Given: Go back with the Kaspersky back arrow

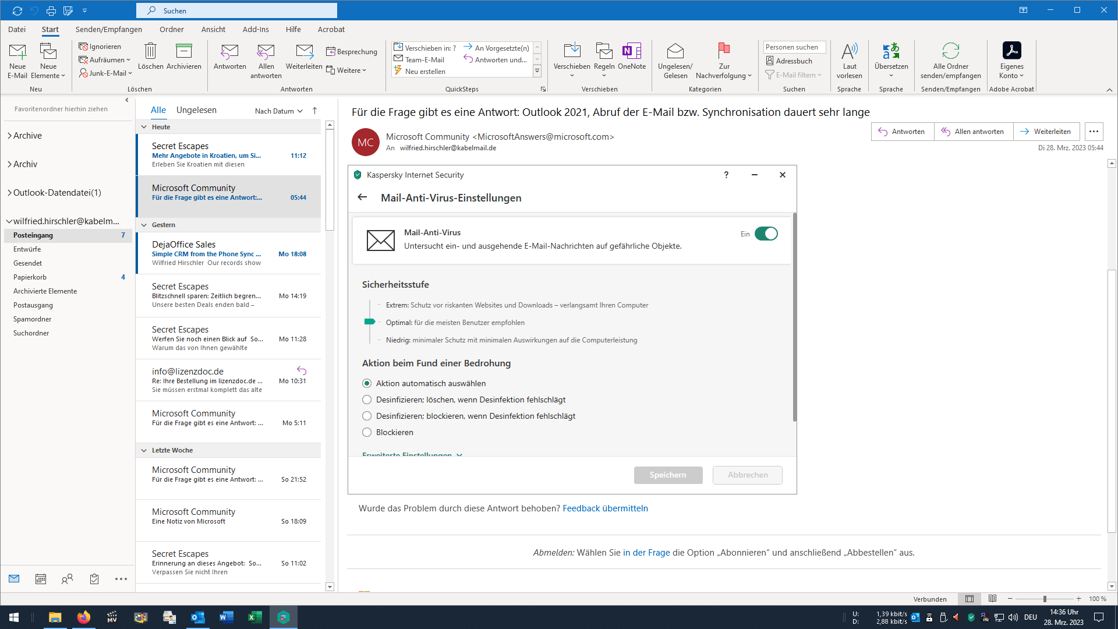Looking at the screenshot, I should (x=362, y=197).
